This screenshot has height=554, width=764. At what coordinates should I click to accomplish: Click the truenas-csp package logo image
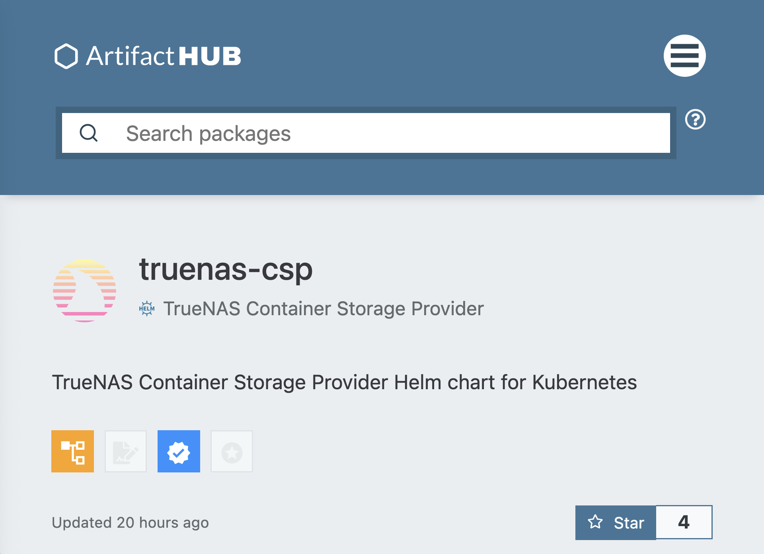[x=84, y=290]
